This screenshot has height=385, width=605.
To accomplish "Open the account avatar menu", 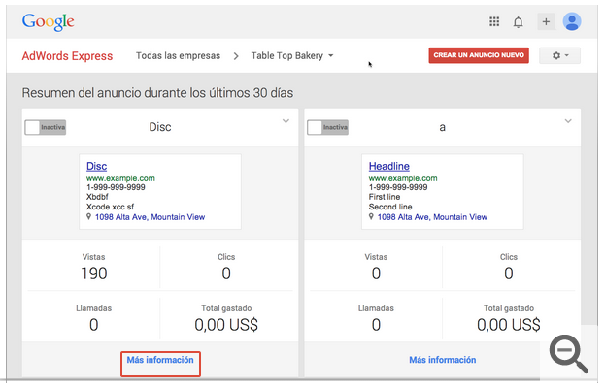I will pos(572,21).
